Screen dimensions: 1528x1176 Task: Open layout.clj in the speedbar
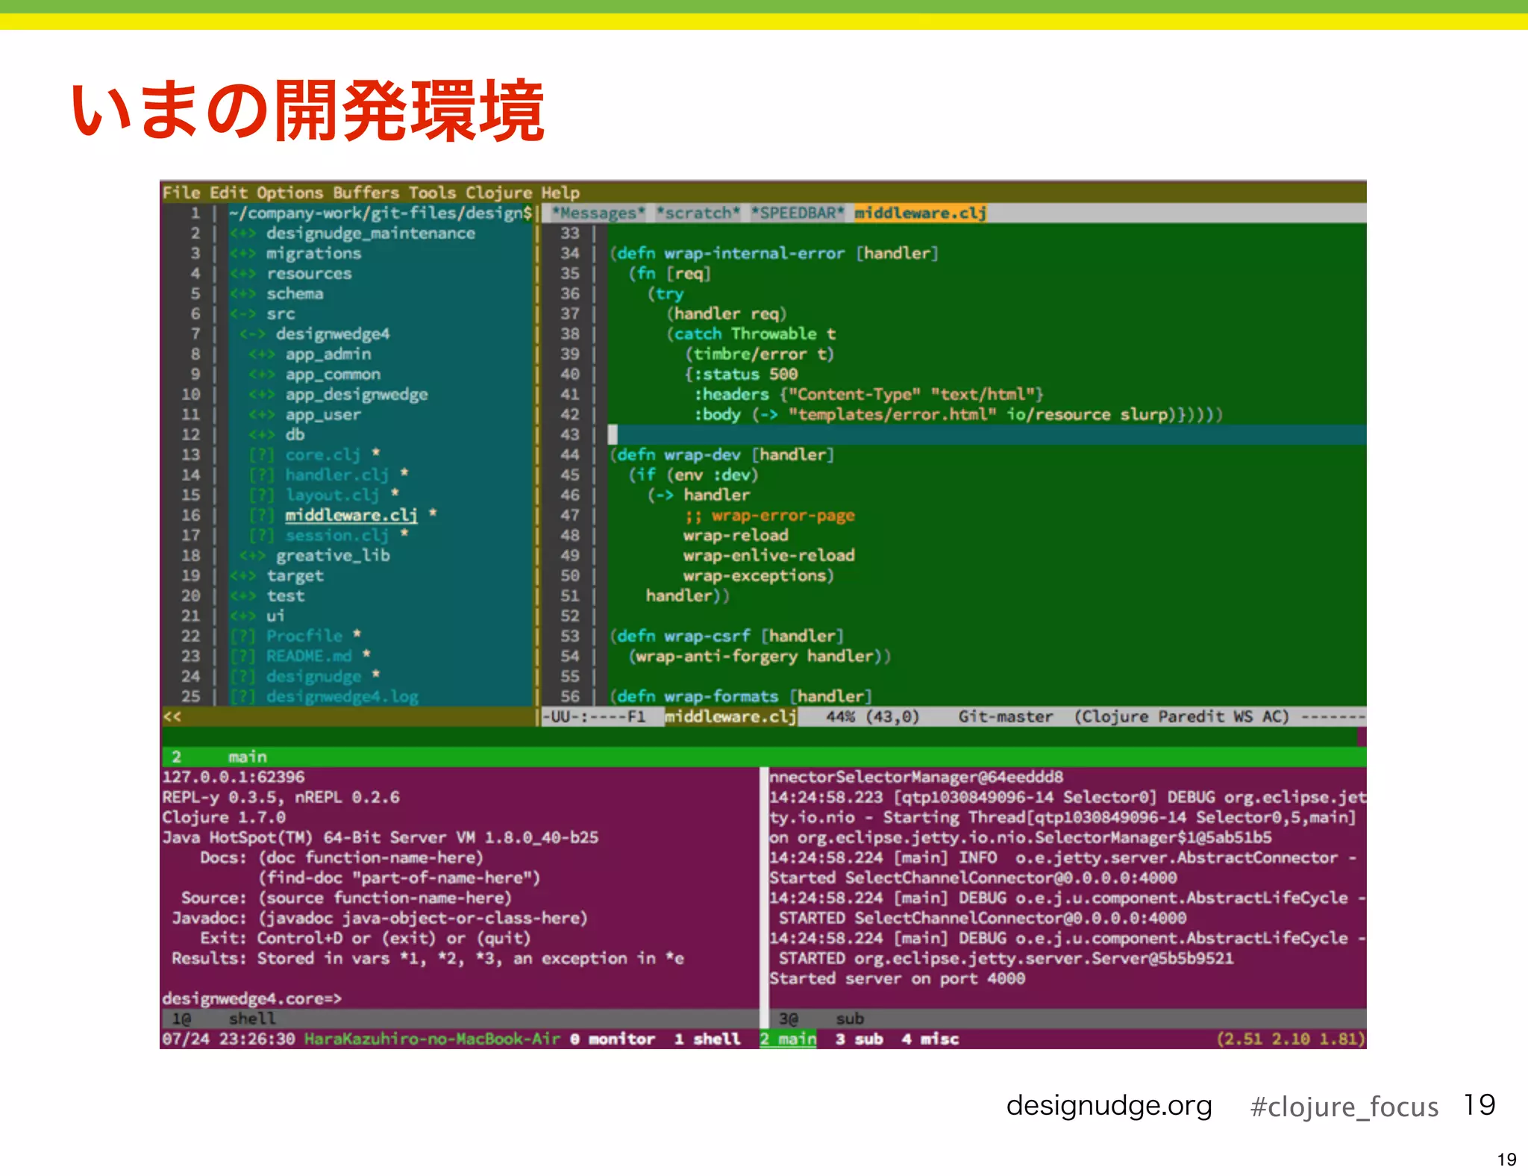pos(332,495)
